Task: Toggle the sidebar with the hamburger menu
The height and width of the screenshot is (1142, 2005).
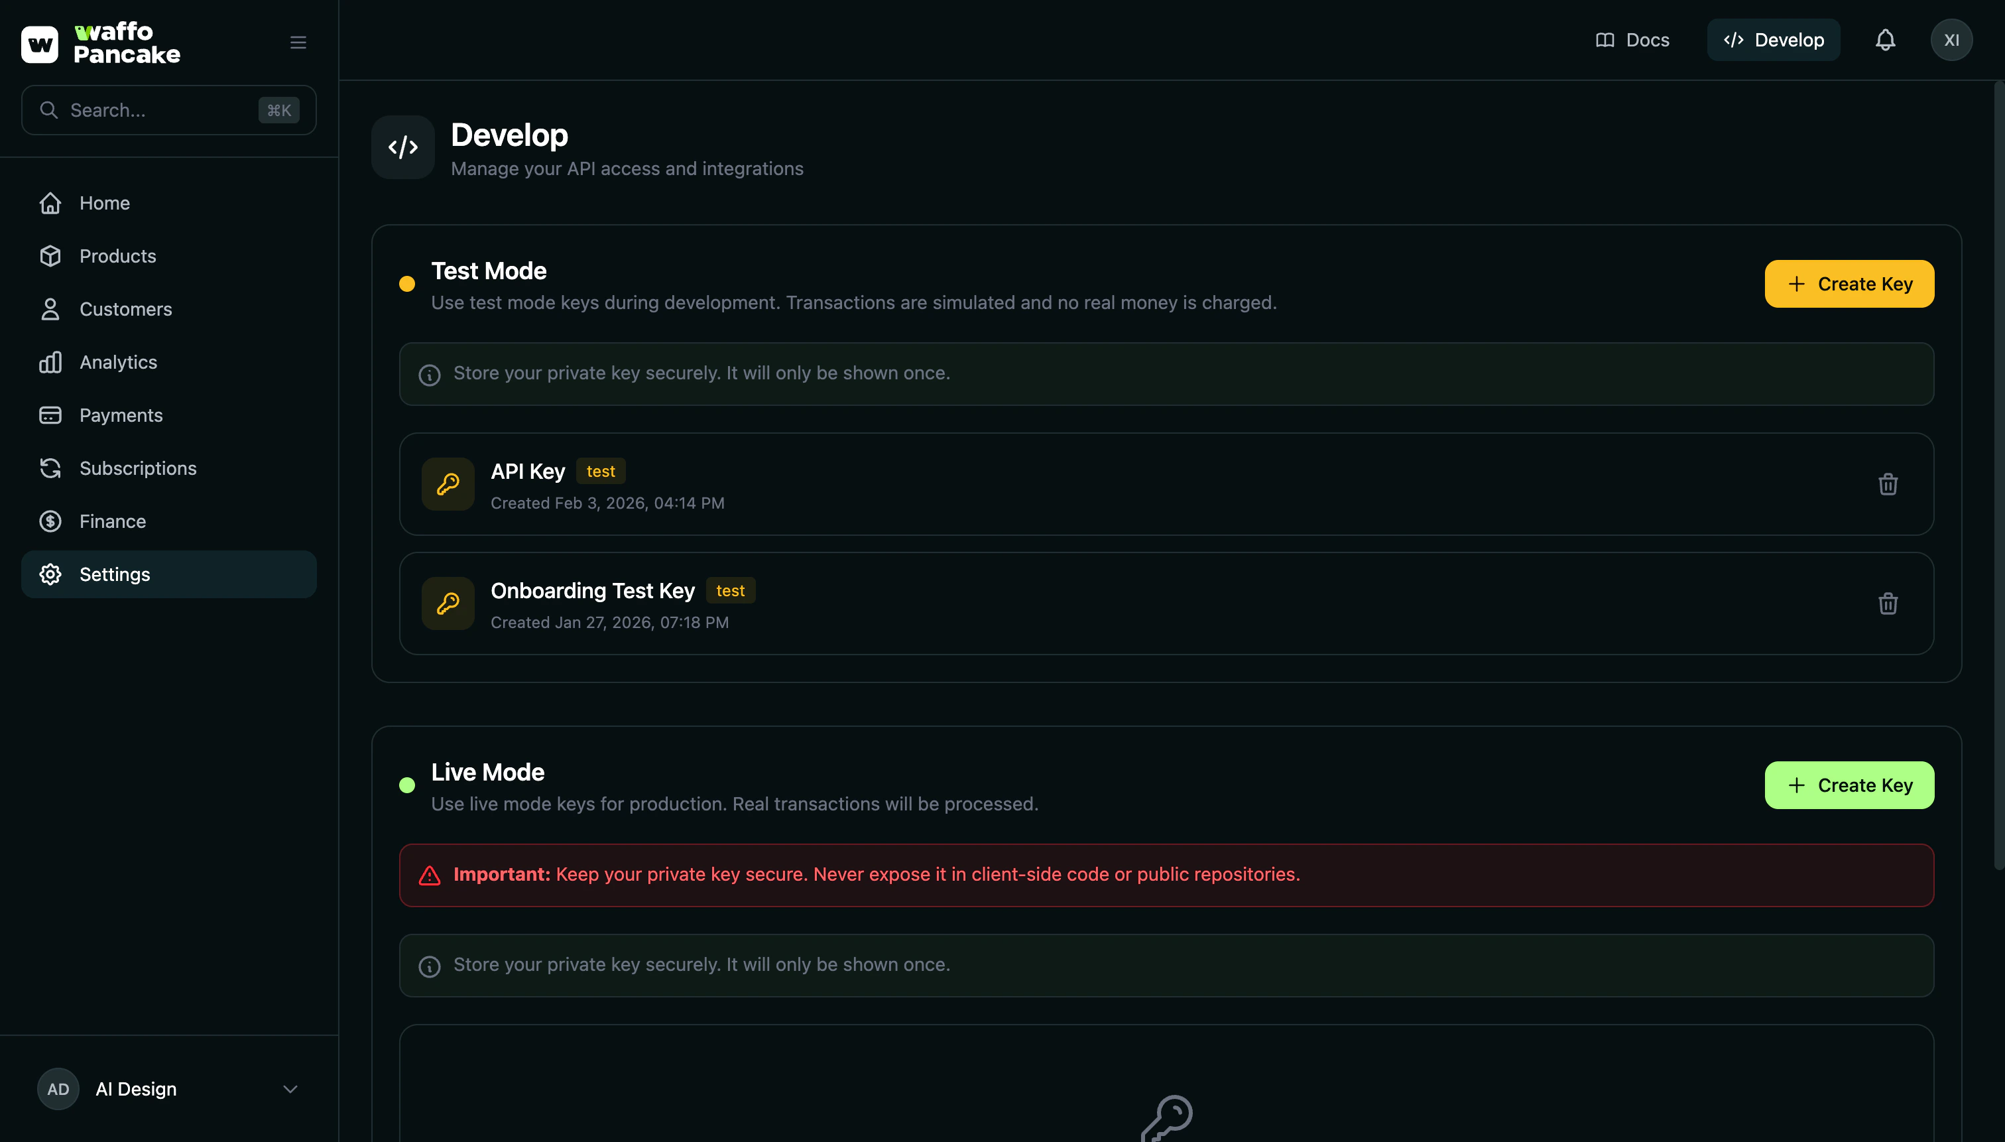Action: (x=298, y=42)
